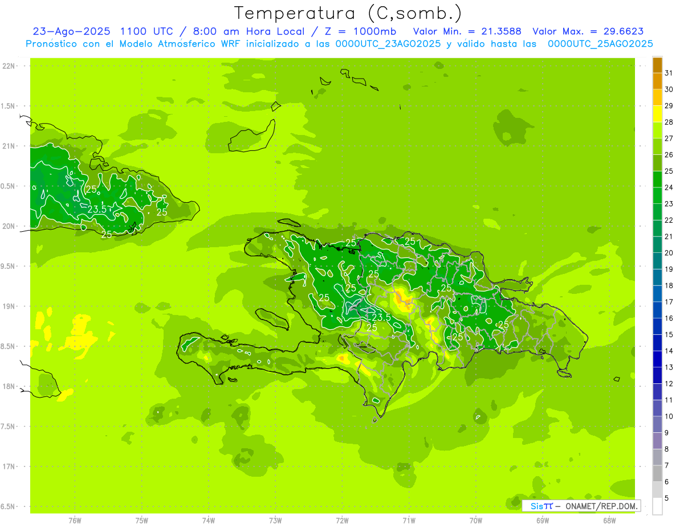Click the '76W' longitude axis label
The height and width of the screenshot is (528, 684).
click(75, 521)
